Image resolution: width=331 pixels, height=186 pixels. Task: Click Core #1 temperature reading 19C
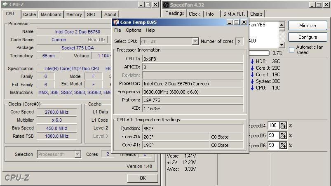(x=176, y=145)
